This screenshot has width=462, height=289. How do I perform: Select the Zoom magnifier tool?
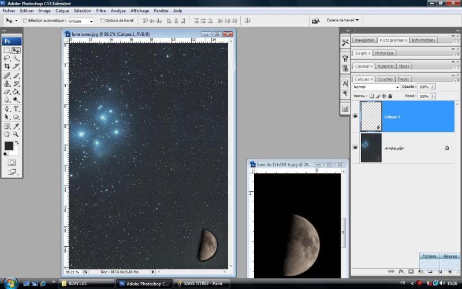click(16, 134)
